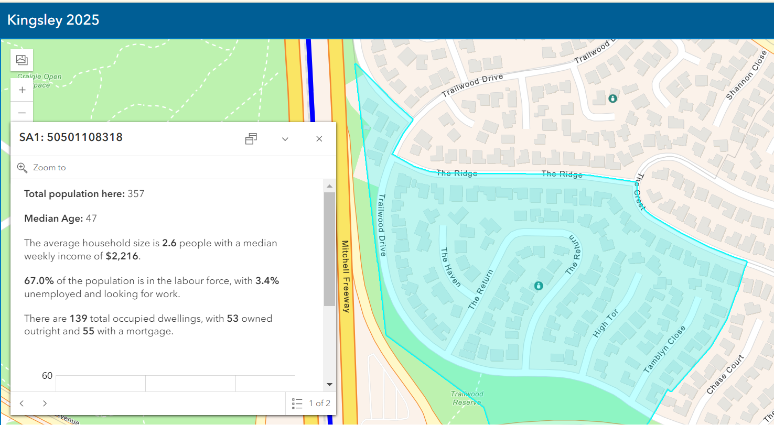
Task: Dock the SA1 popup panel
Action: coord(251,139)
